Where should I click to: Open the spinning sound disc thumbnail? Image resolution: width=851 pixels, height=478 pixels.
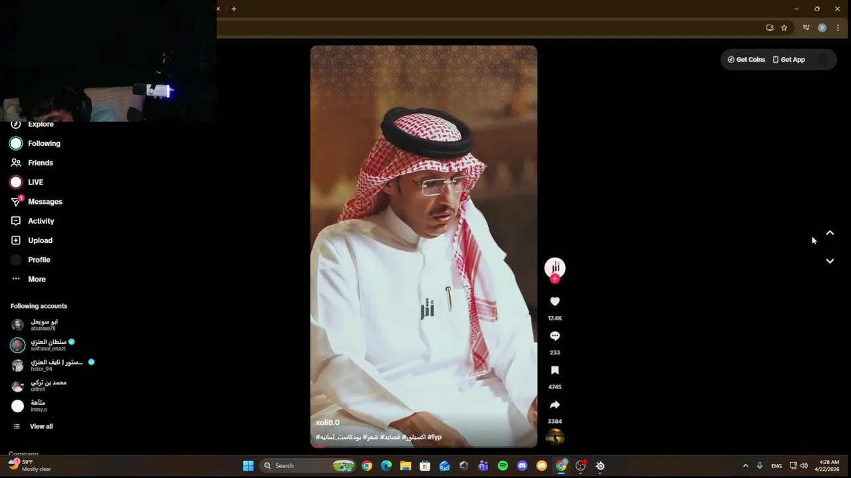(x=554, y=438)
